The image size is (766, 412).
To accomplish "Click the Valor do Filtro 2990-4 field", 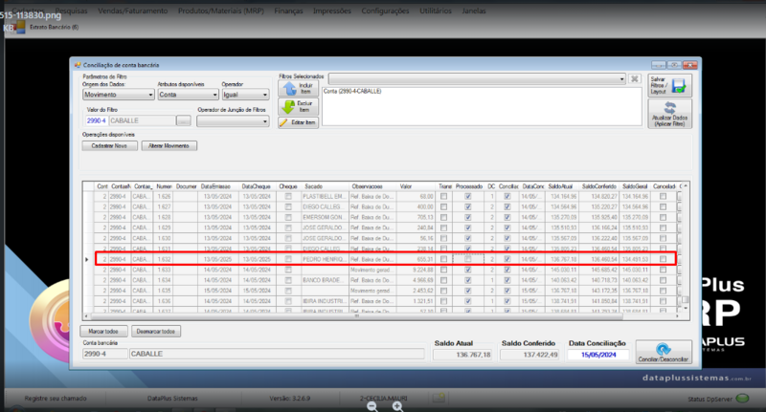I will 97,120.
